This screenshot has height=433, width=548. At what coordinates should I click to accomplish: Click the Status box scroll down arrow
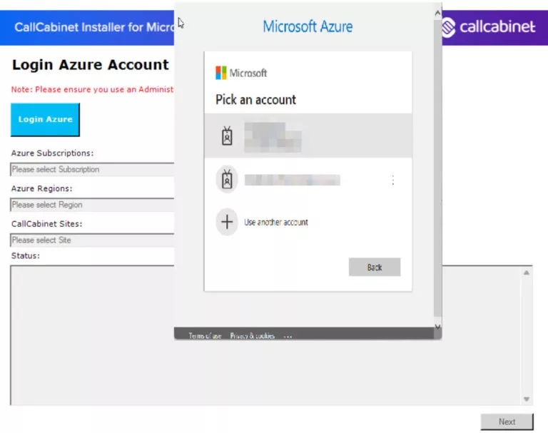point(527,399)
